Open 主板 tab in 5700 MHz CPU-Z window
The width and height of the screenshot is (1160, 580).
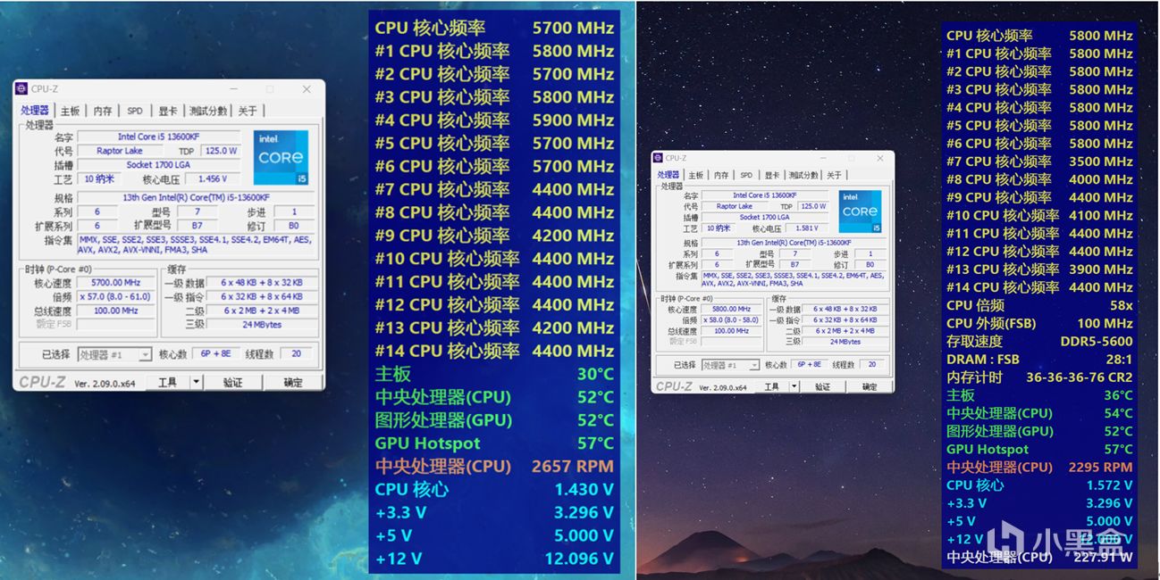coord(70,111)
